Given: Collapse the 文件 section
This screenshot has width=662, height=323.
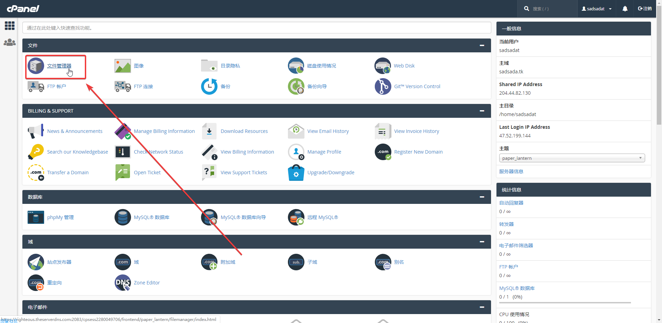Looking at the screenshot, I should [482, 45].
